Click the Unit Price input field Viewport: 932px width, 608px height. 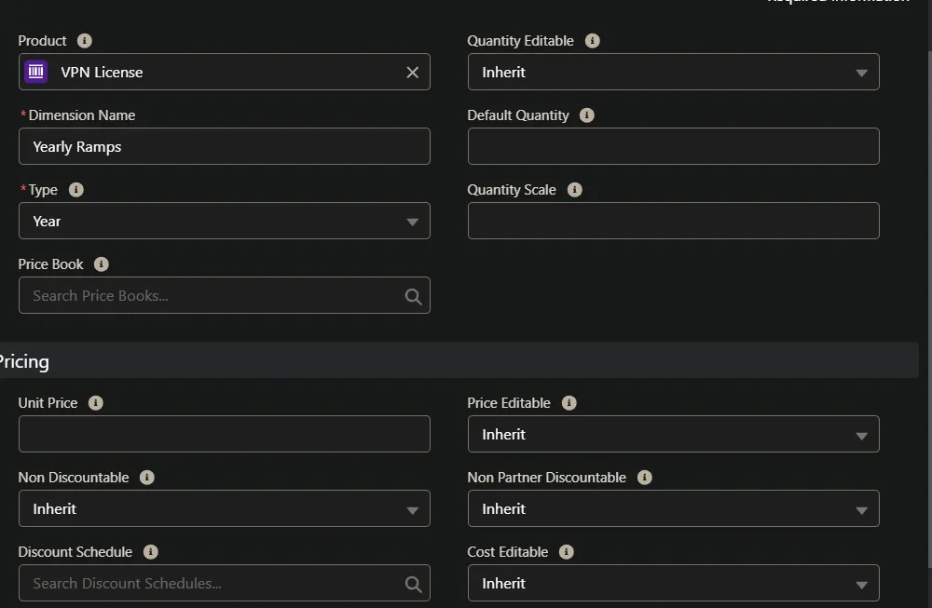[x=224, y=434]
